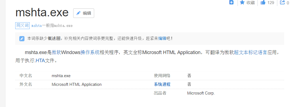
Task: Click the 否 value next to 使用网络
Action: click(x=189, y=75)
